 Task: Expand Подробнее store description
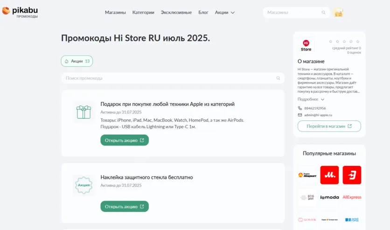click(x=311, y=99)
